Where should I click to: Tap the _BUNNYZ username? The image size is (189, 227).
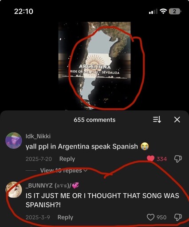(52, 185)
